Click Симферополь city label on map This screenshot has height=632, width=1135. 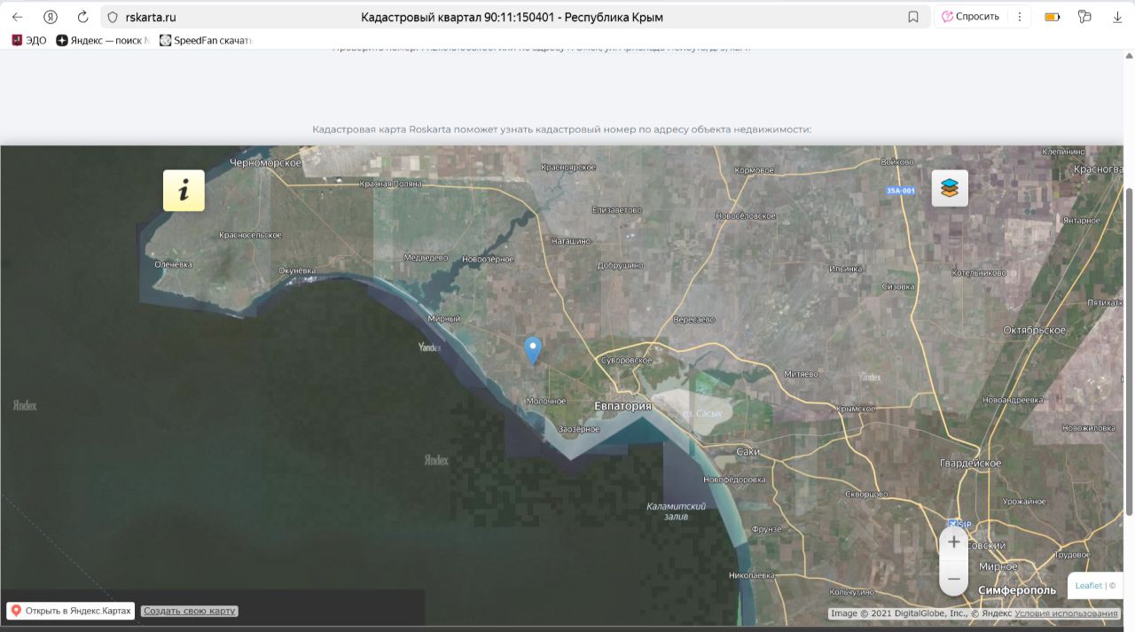(x=1017, y=590)
